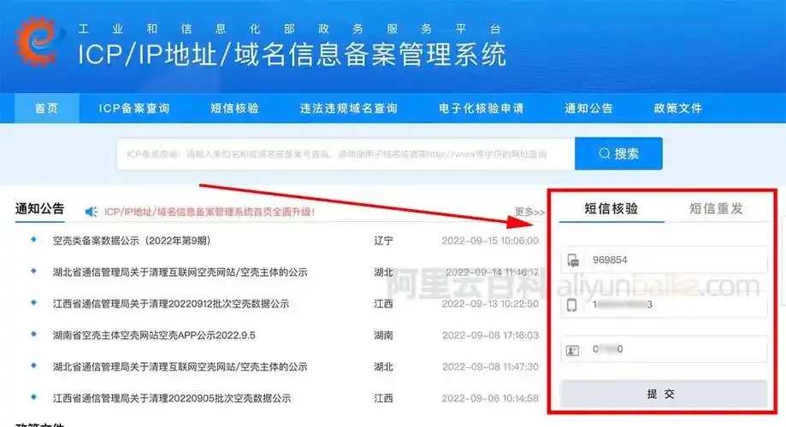Open the 湖北省 notice dated 2022-09-08

[x=180, y=367]
